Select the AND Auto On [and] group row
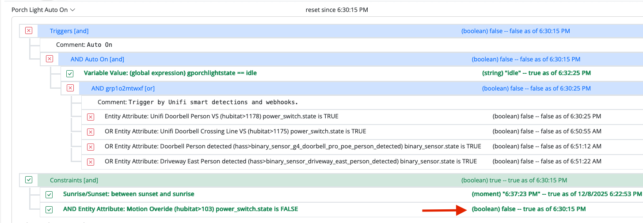643x223 pixels. [x=97, y=59]
